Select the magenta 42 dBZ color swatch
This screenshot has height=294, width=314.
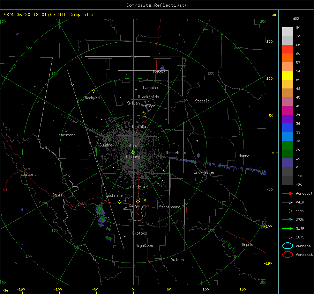point(287,110)
